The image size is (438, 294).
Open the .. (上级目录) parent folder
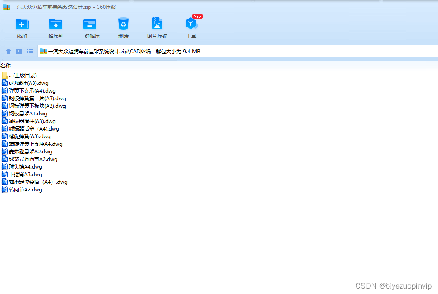click(x=23, y=75)
